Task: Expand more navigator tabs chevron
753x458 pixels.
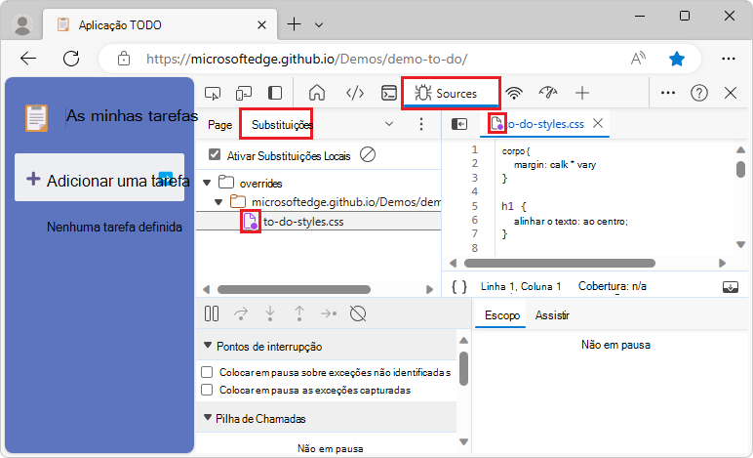Action: point(389,124)
